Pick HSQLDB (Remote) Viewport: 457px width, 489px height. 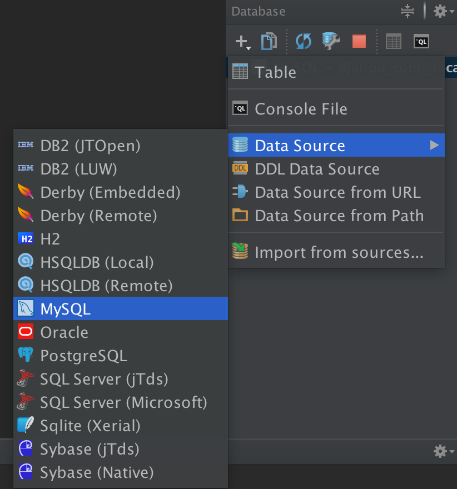coord(121,286)
